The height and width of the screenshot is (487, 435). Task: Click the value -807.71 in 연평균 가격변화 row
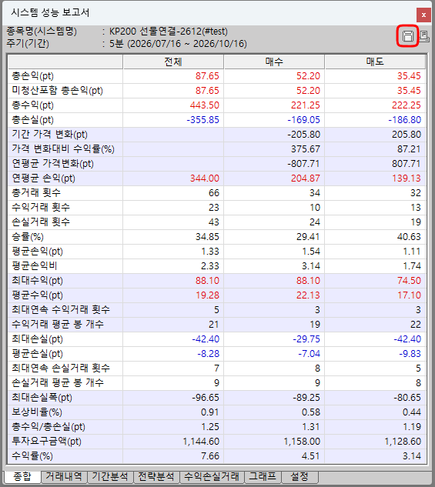[x=303, y=164]
